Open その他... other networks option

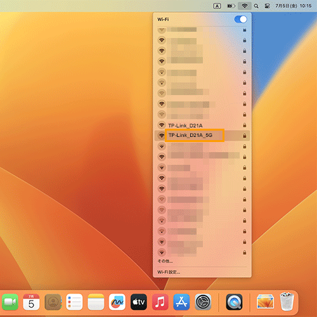[x=165, y=261]
